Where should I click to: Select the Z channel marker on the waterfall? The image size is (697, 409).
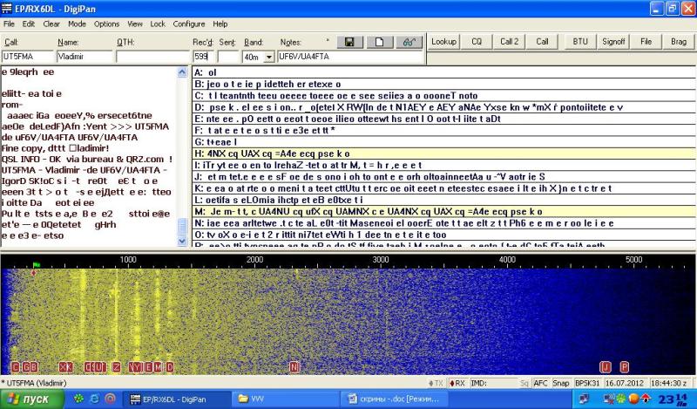117,367
